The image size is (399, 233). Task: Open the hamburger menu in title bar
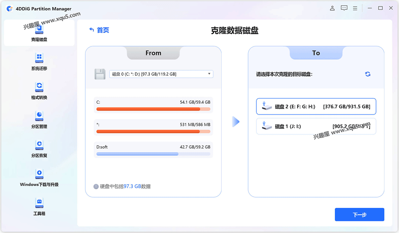point(355,8)
